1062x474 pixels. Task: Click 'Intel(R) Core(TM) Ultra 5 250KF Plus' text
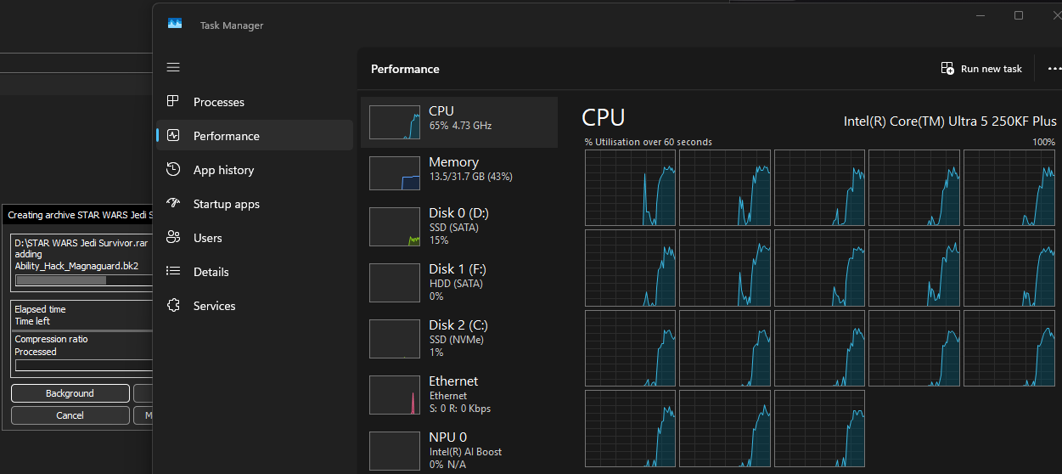pyautogui.click(x=950, y=121)
